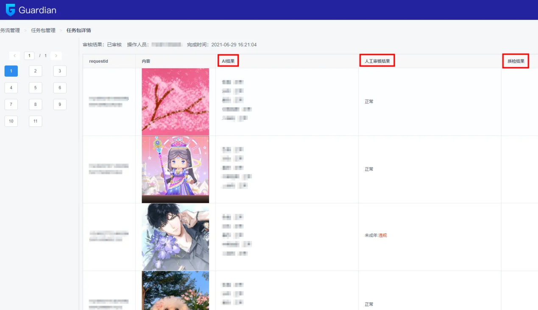Select task number 10 button
The width and height of the screenshot is (538, 310).
click(11, 121)
